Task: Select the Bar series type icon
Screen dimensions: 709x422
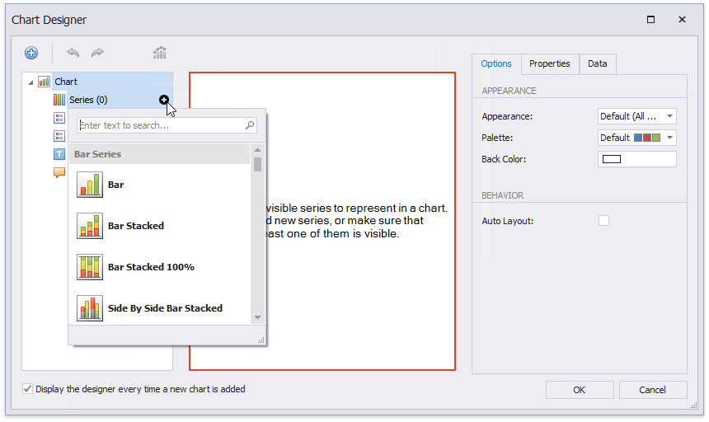Action: [90, 185]
